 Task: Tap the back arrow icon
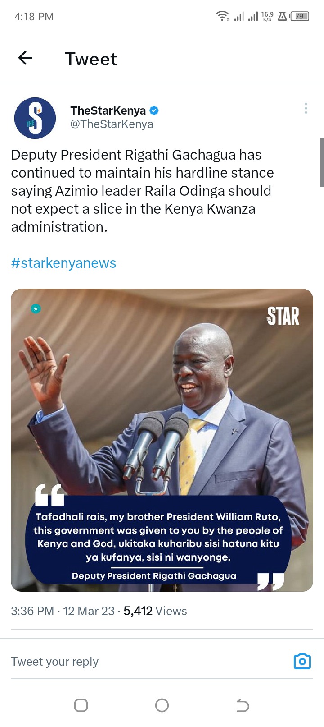(25, 58)
